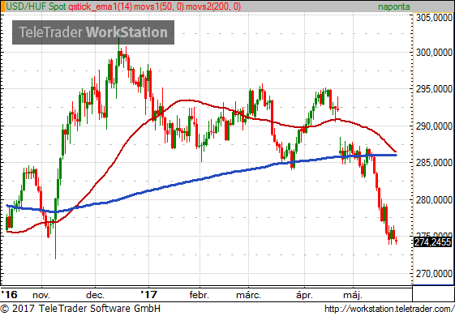Click the máj. month label
The width and height of the screenshot is (455, 316).
click(353, 295)
